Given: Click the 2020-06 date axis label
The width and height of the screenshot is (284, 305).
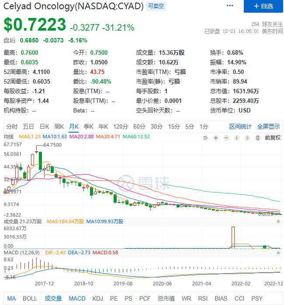Looking at the screenshot, I should click(162, 284).
